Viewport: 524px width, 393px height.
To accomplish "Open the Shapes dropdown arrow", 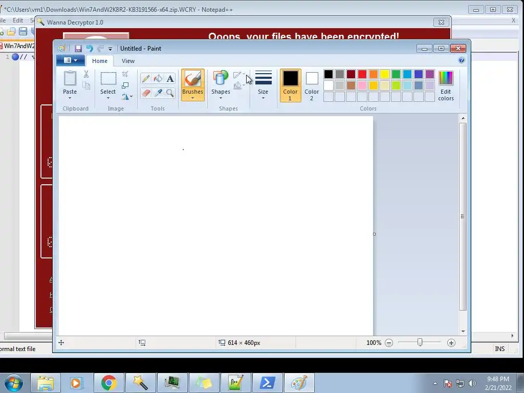I will (x=221, y=98).
